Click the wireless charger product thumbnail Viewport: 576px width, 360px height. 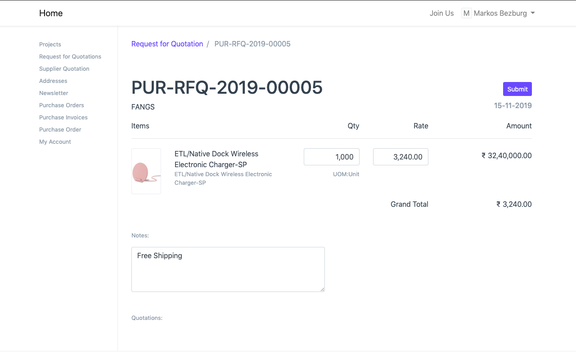click(x=146, y=171)
